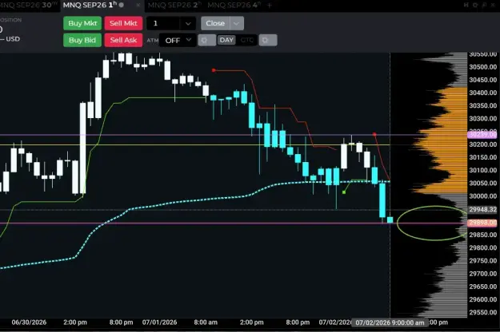Click the green buy signal square marker
500x332 pixels.
point(344,192)
